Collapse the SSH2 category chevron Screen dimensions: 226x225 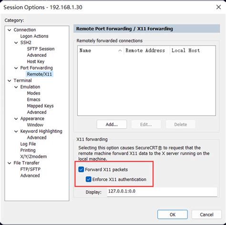pyautogui.click(x=16, y=43)
